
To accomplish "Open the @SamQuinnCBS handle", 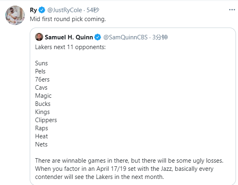I will click(x=126, y=37).
